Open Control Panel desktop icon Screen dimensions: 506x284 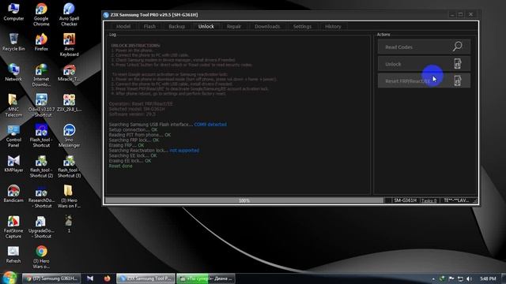13,136
